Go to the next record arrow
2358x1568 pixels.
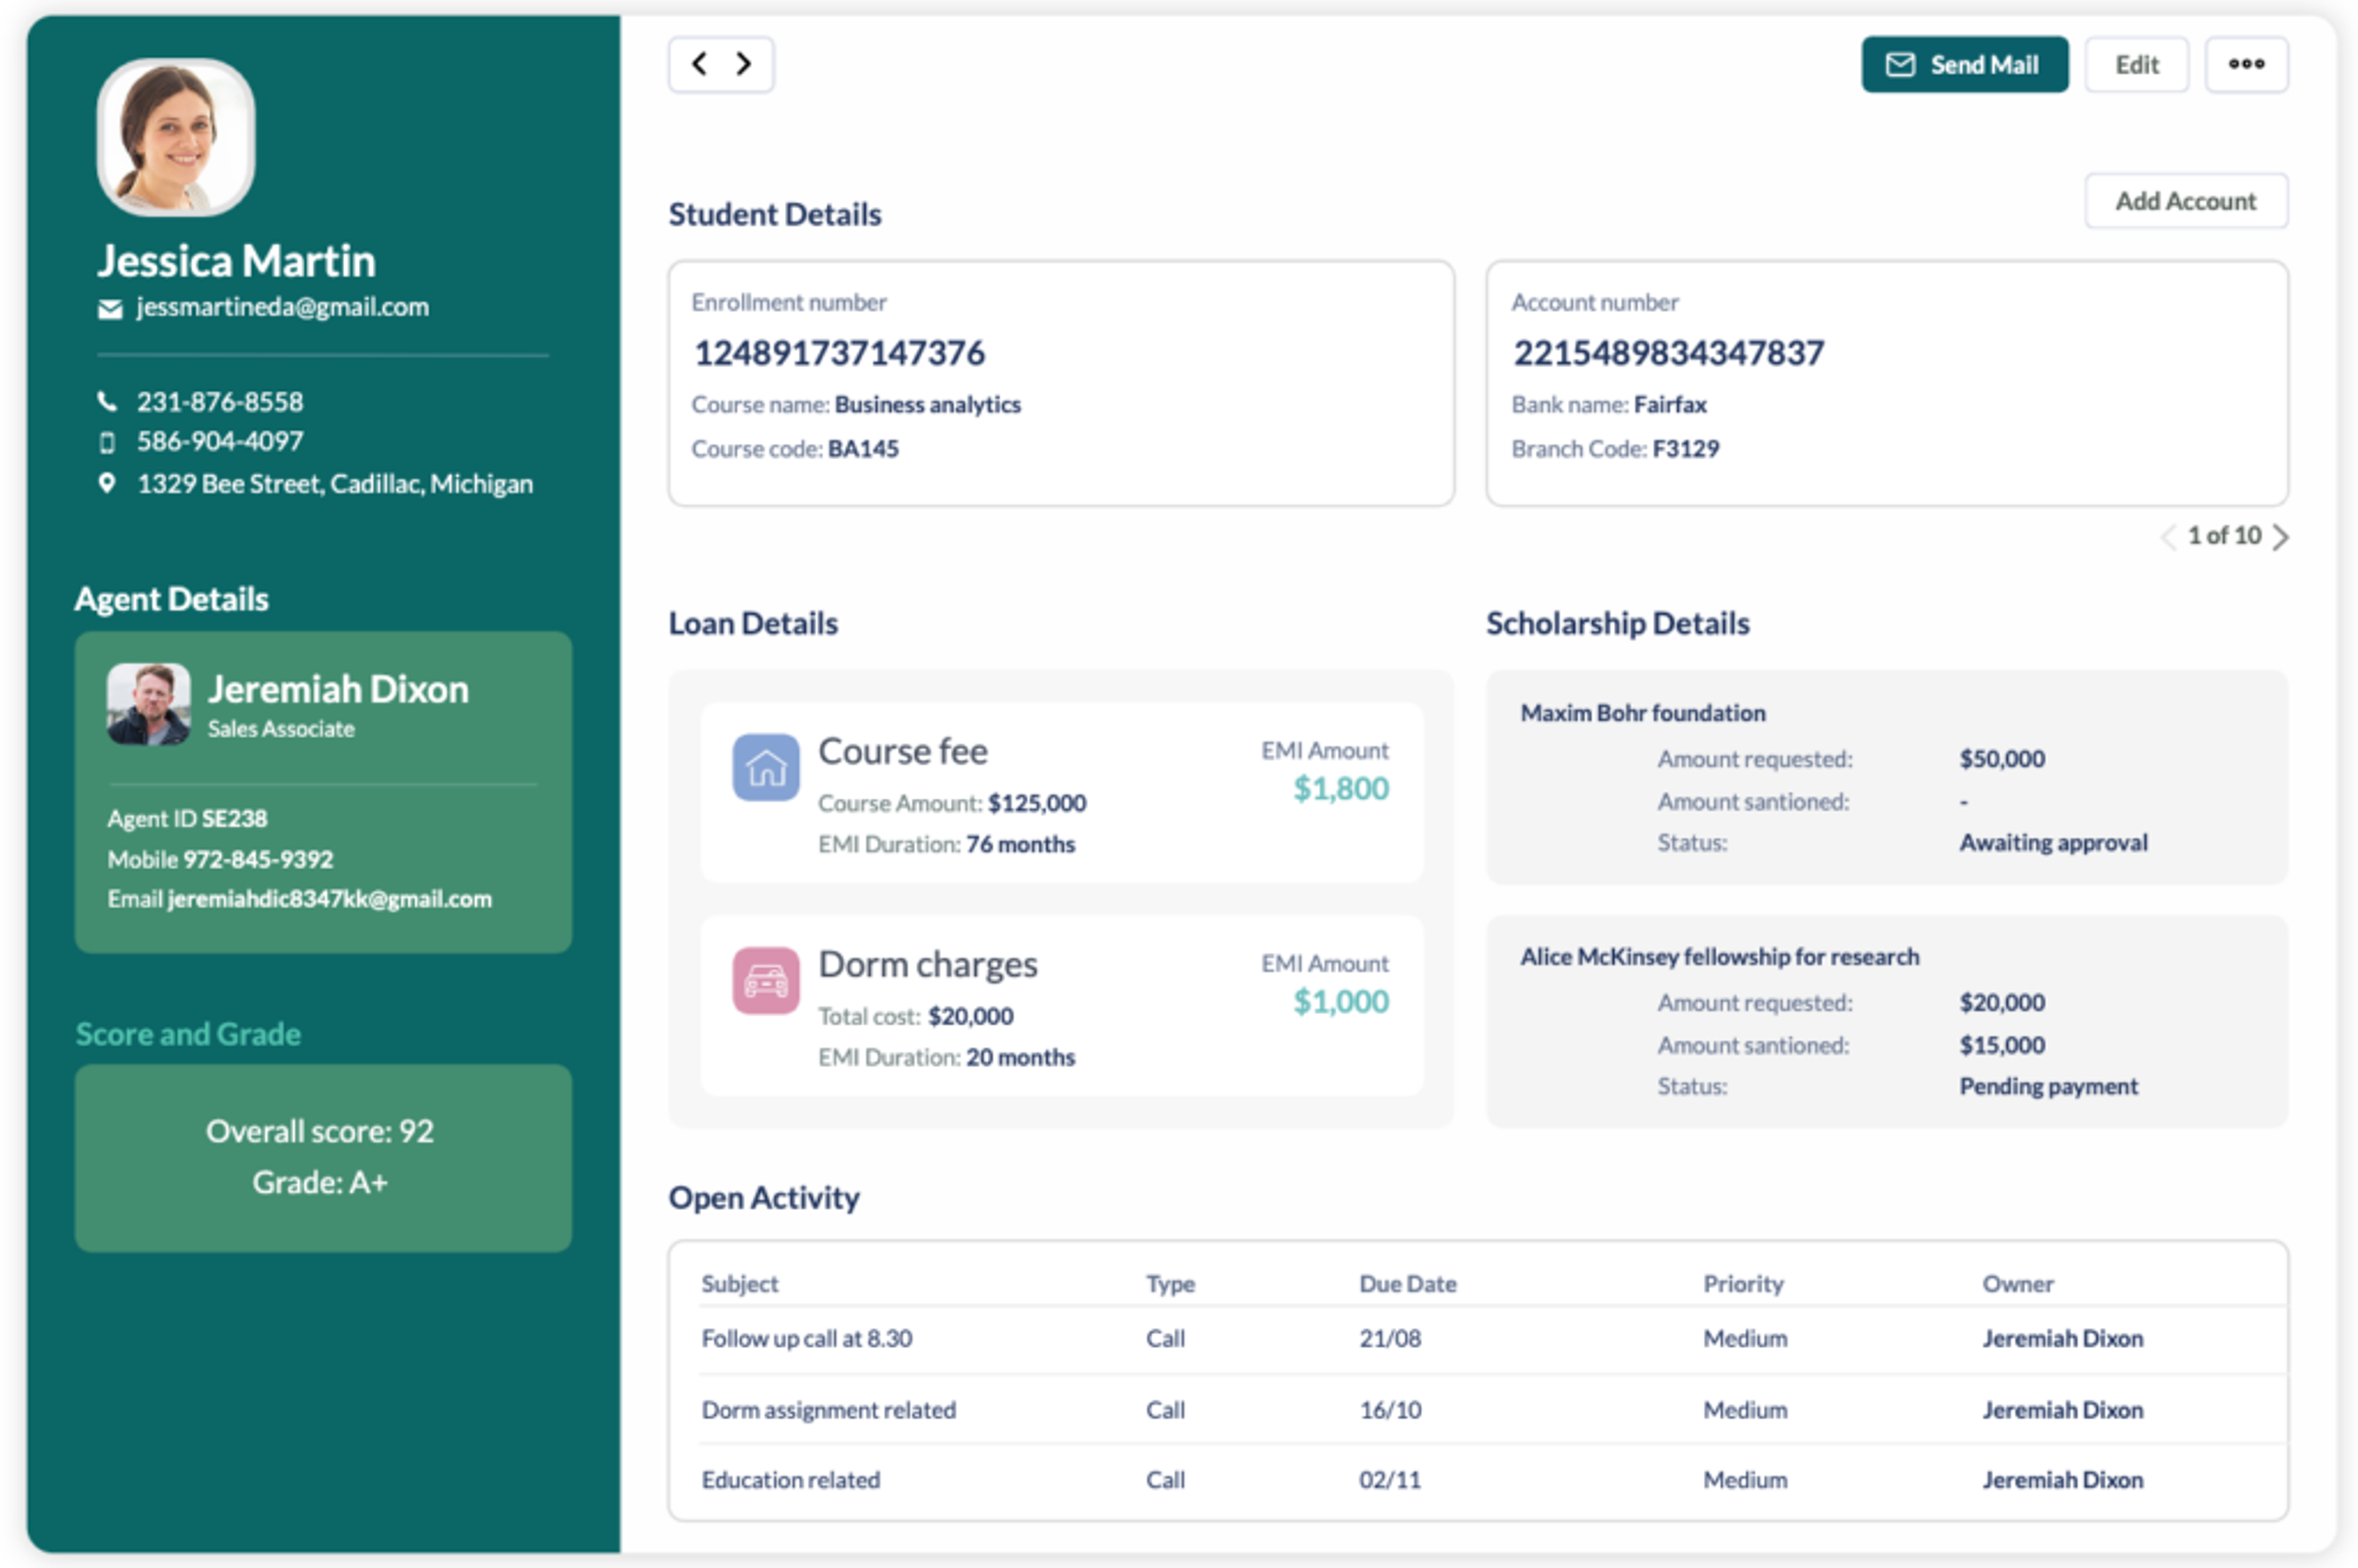click(x=743, y=64)
